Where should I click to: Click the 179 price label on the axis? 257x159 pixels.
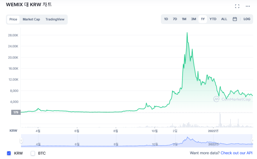tap(16, 112)
